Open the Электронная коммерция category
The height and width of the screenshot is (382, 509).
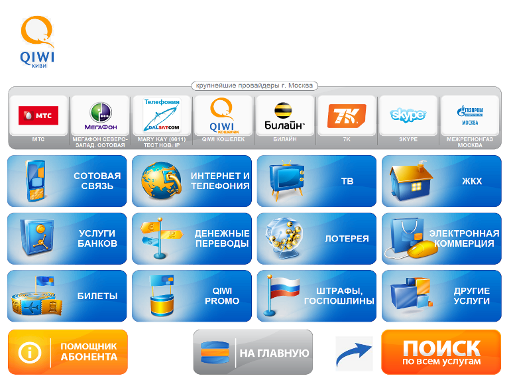coord(441,239)
